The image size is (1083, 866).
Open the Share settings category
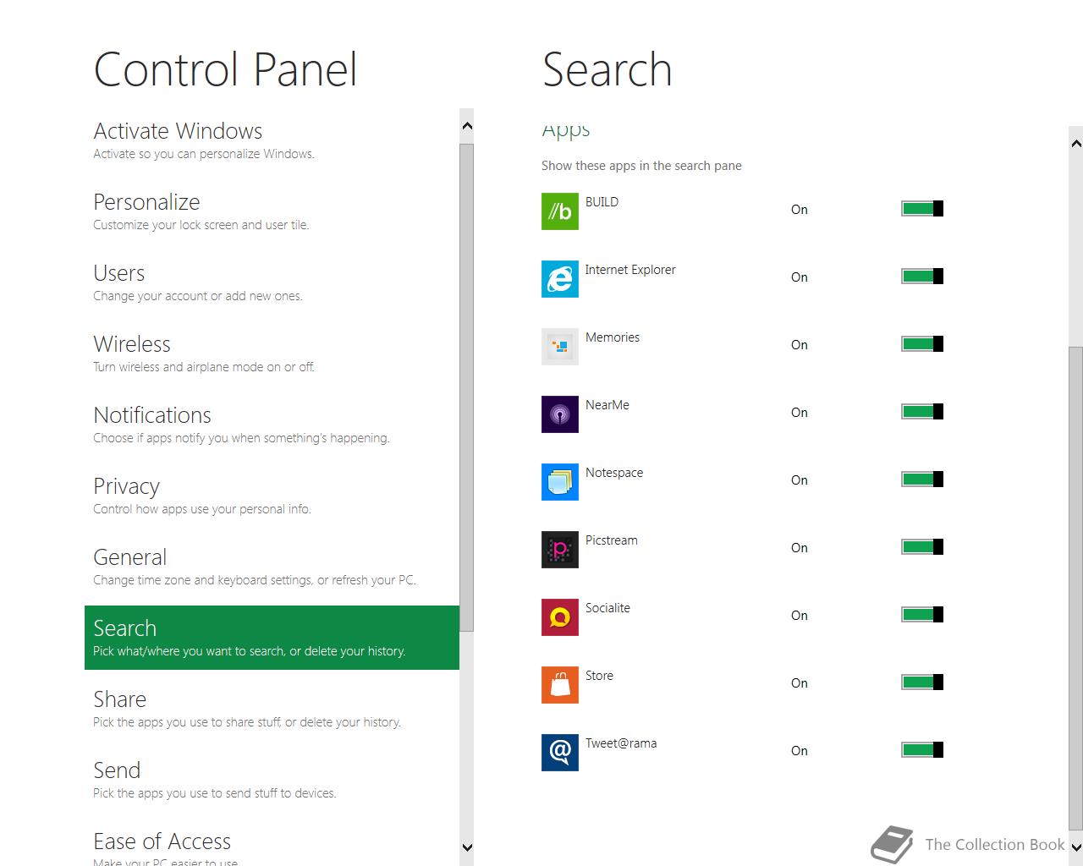(x=272, y=709)
